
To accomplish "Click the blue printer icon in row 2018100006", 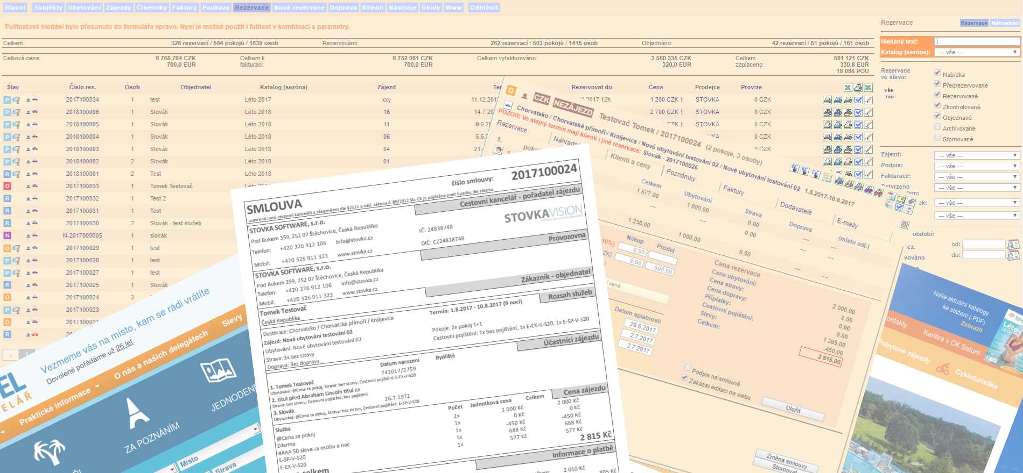I will tap(838, 112).
